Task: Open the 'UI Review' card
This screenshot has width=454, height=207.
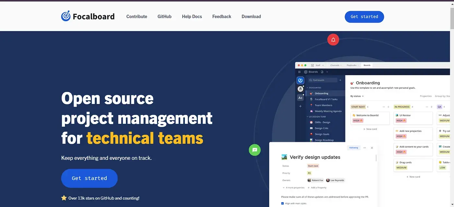Action: pyautogui.click(x=413, y=118)
